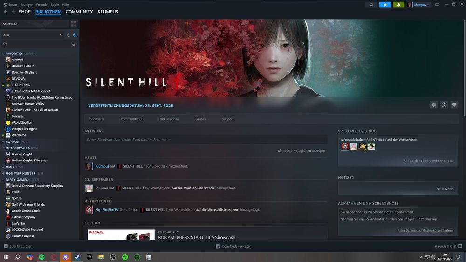Screen dimensions: 466x262
Task: Expand the MONSTER HUNTER category
Action: (x=3, y=173)
